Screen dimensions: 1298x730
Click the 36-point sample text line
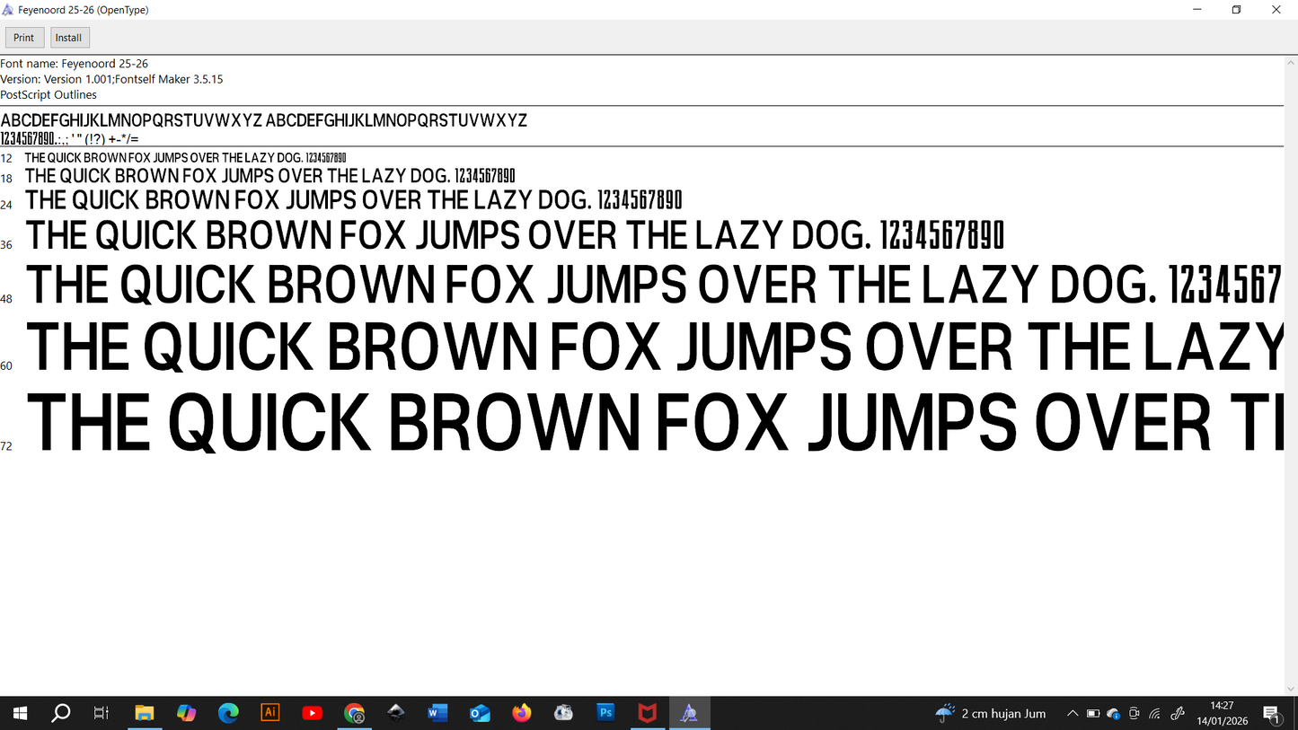(x=515, y=235)
